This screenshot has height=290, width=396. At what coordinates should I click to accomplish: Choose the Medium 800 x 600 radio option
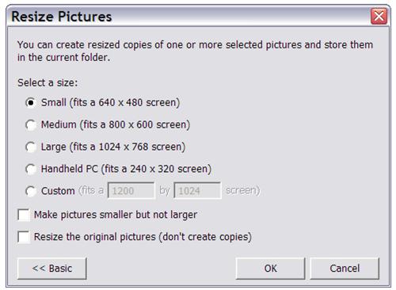31,124
